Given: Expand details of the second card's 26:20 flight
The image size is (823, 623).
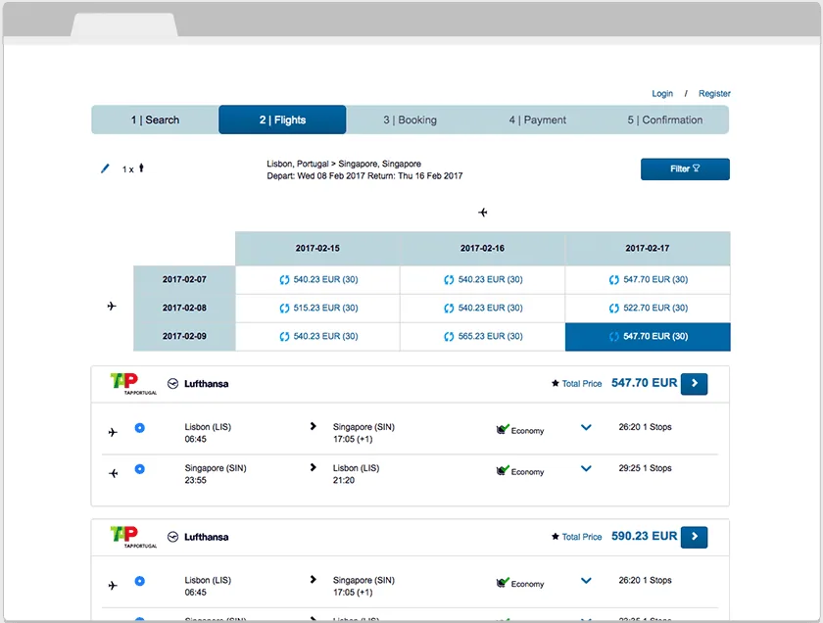Looking at the screenshot, I should (586, 581).
